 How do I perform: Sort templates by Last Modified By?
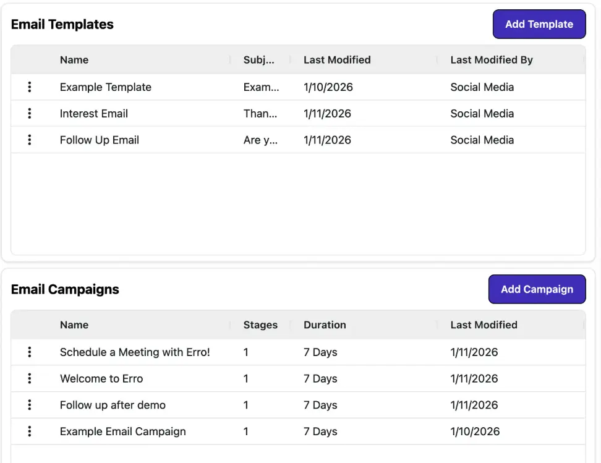coord(491,59)
